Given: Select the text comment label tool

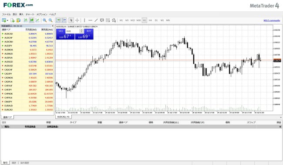Looking at the screenshot, I should click(102, 20).
